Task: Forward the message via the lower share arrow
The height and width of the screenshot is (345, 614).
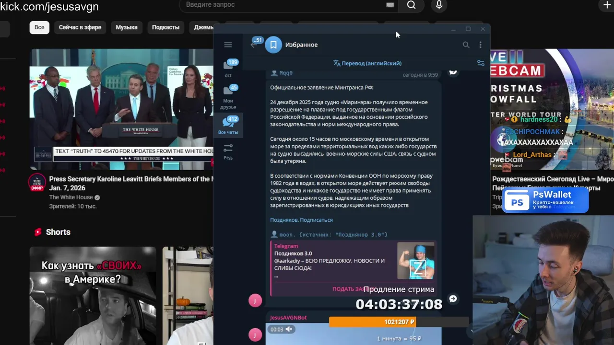Action: point(453,299)
